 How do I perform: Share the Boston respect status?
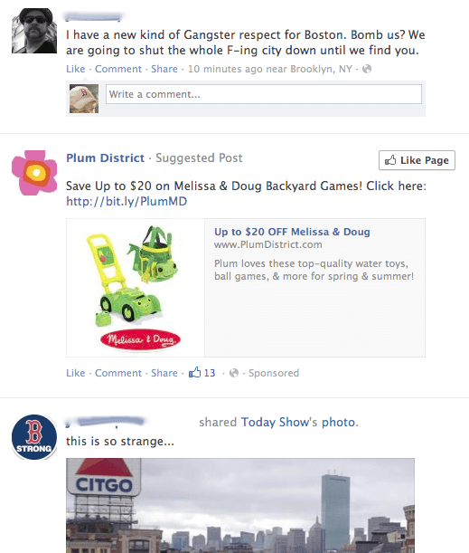pos(164,69)
